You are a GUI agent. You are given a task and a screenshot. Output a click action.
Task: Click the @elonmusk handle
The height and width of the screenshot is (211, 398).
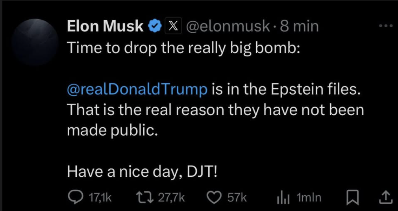[227, 26]
